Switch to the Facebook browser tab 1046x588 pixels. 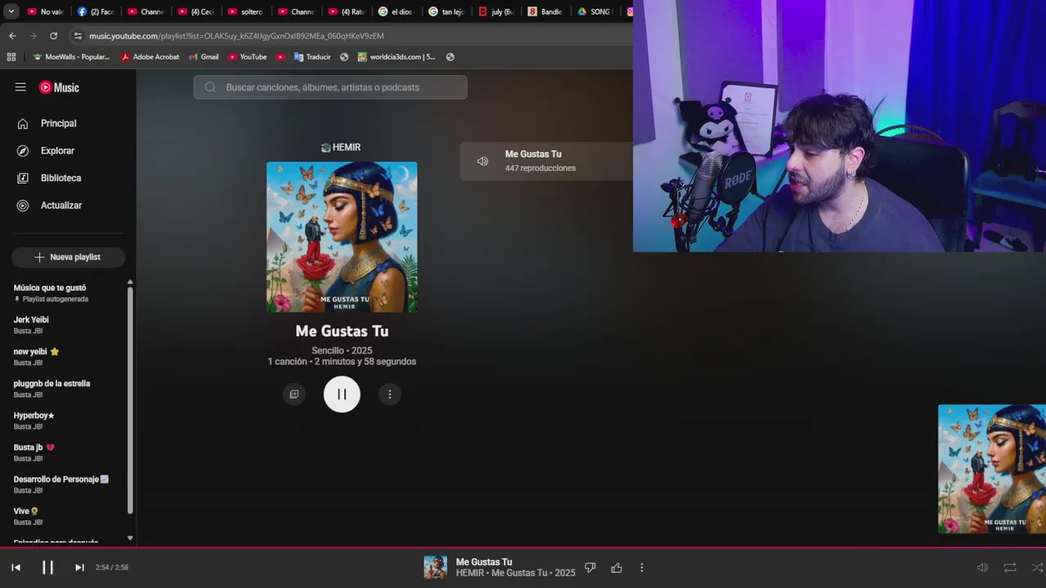(96, 11)
